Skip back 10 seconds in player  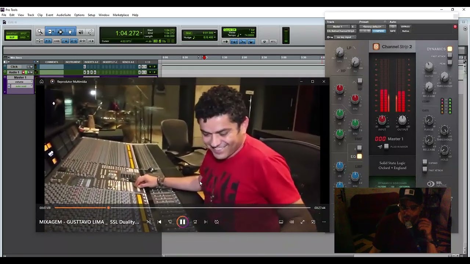tap(170, 222)
